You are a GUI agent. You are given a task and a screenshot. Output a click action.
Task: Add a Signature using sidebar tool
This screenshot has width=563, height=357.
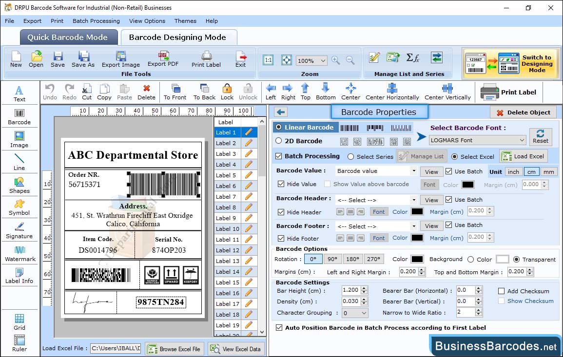coord(19,231)
